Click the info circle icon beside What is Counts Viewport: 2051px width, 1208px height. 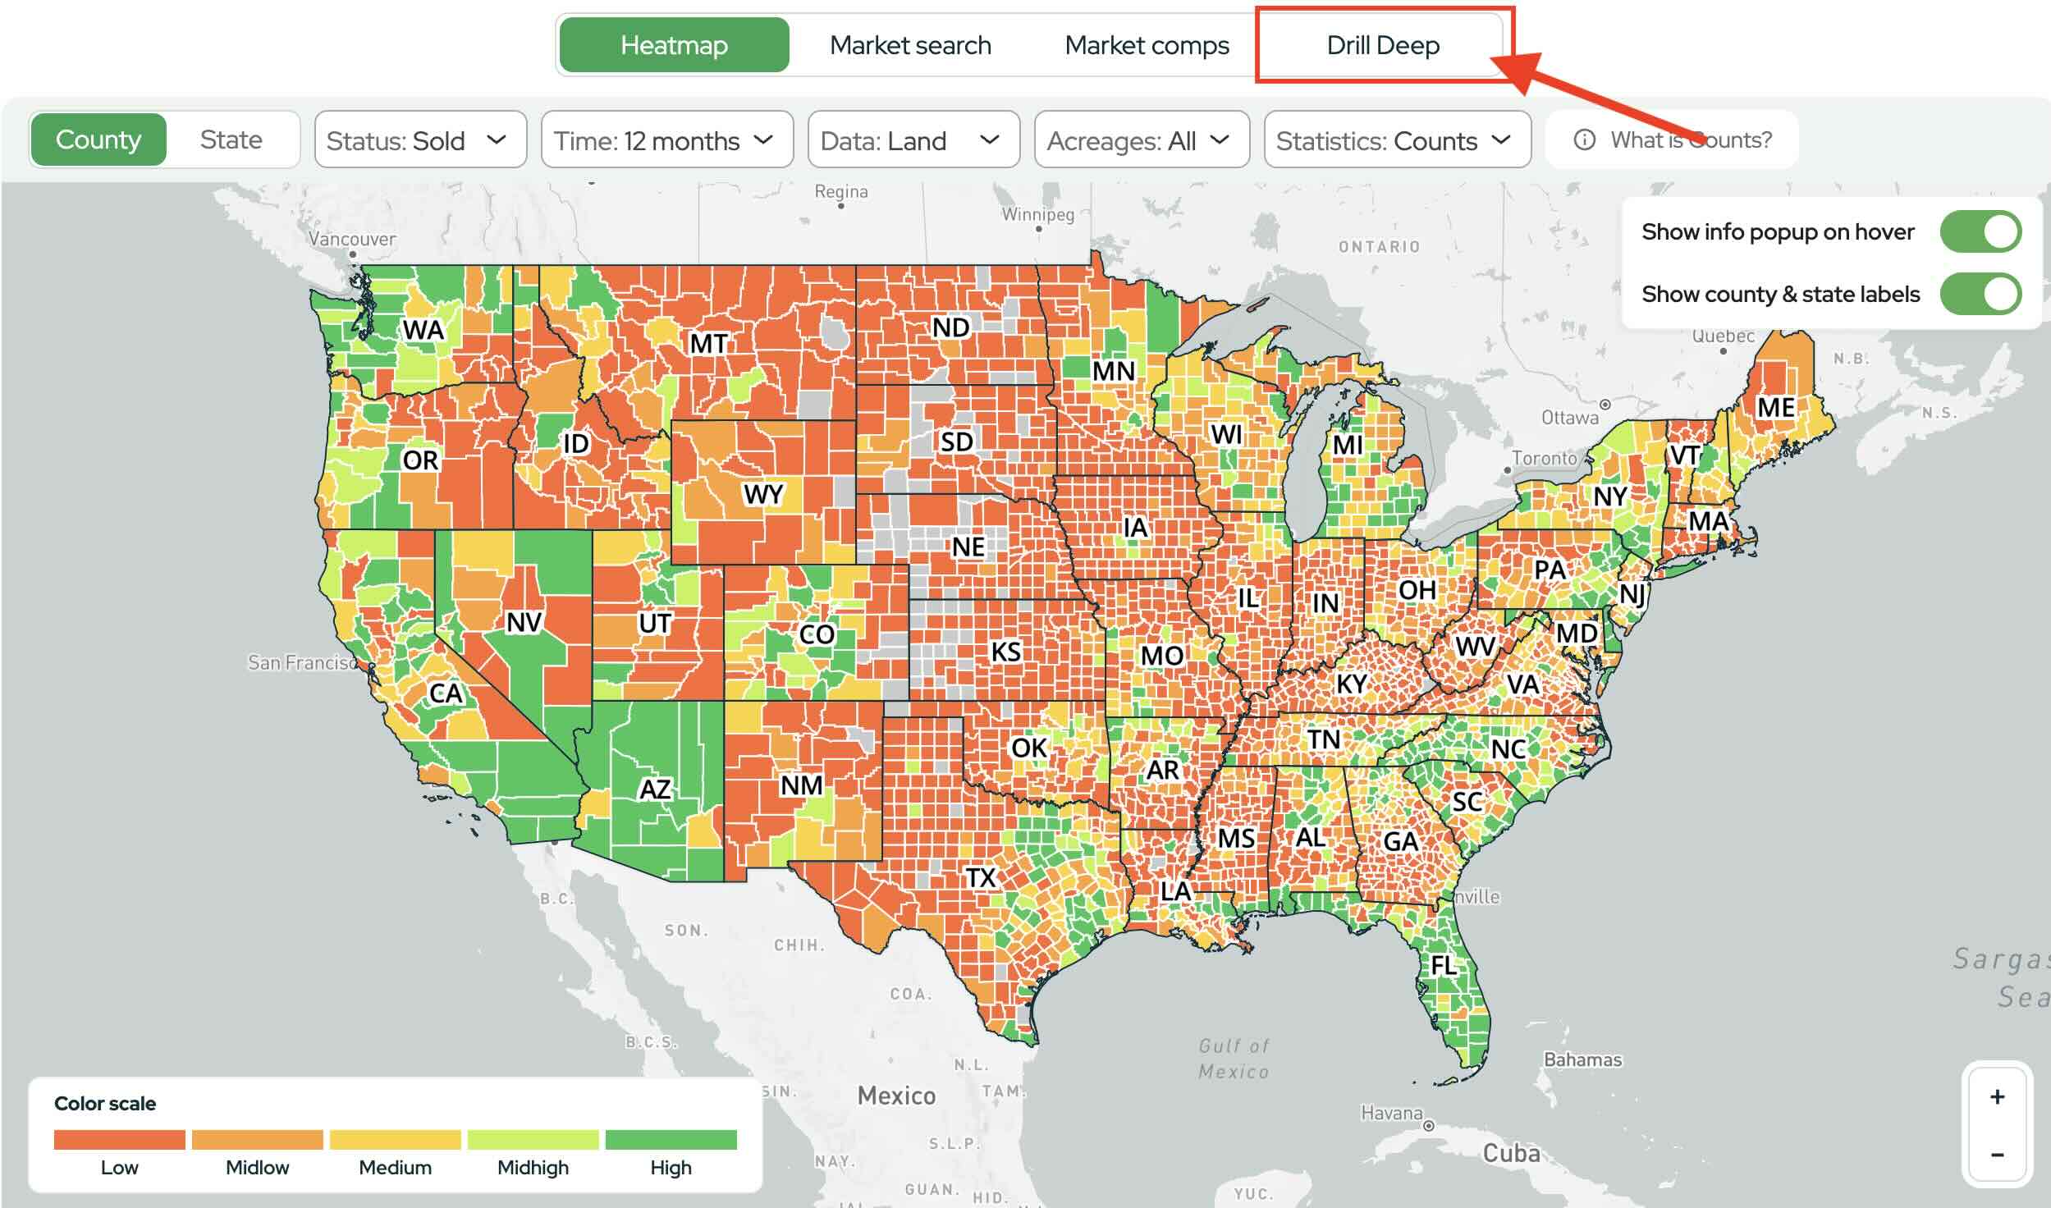pyautogui.click(x=1584, y=140)
